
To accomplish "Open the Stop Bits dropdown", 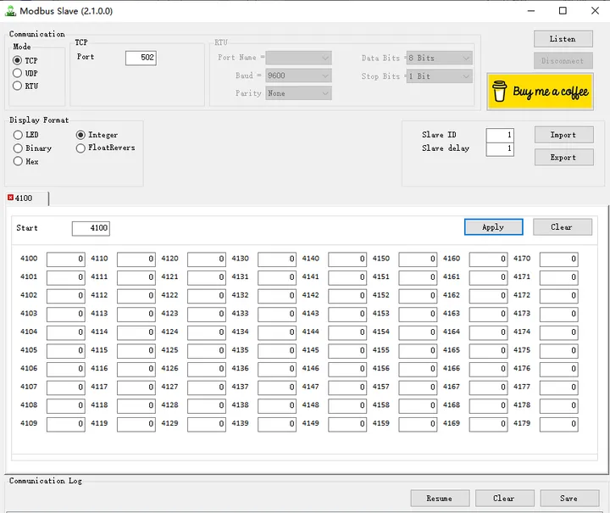I will point(439,76).
